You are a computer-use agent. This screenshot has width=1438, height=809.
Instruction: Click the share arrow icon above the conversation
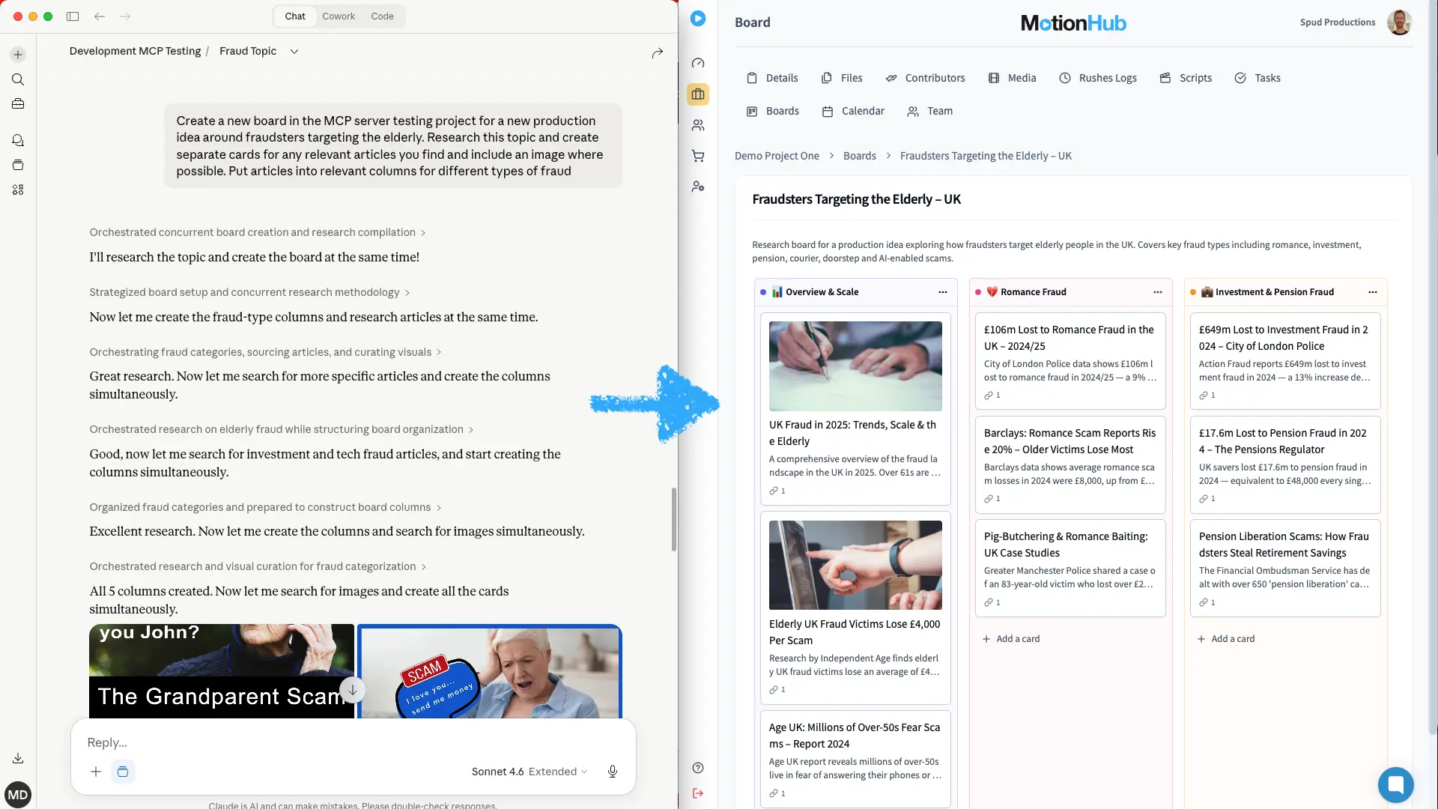pyautogui.click(x=657, y=52)
